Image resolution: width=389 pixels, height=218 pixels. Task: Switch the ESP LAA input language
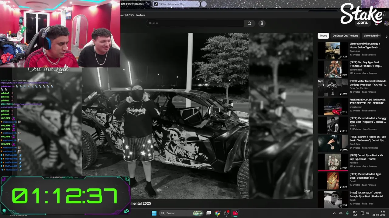click(x=355, y=213)
